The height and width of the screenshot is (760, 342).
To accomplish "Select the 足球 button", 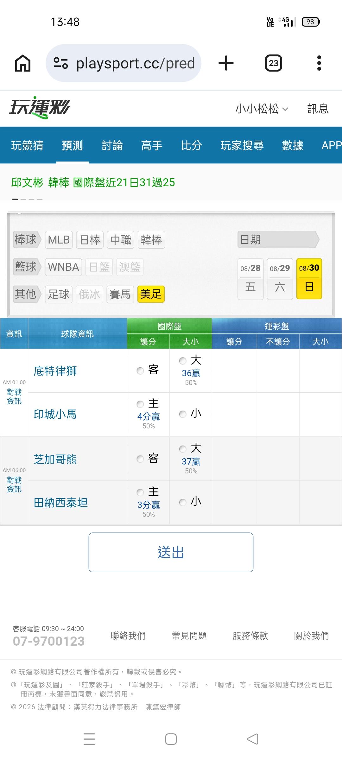I will click(x=59, y=294).
